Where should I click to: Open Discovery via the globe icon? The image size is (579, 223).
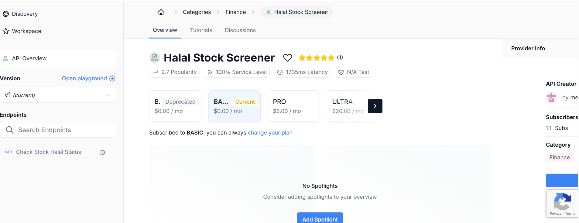coord(5,14)
